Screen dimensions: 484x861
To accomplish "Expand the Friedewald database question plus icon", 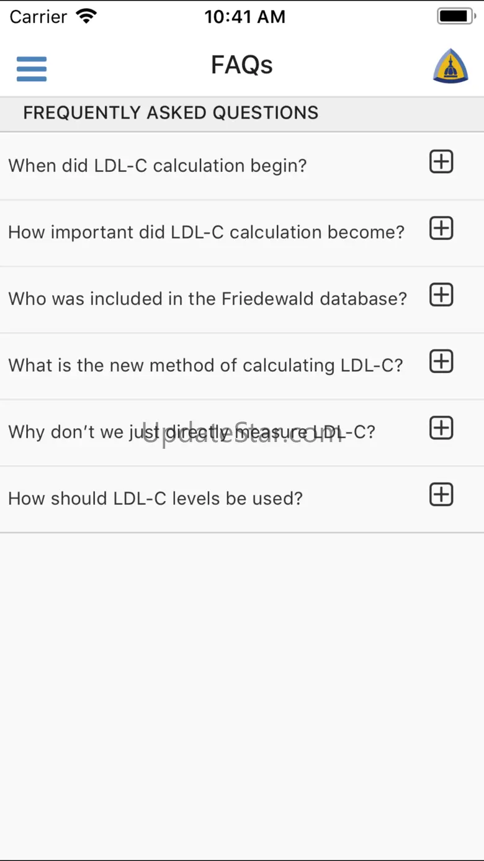I will point(441,295).
